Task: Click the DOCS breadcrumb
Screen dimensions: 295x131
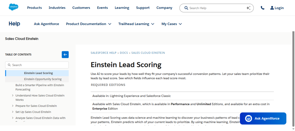Action: point(124,53)
